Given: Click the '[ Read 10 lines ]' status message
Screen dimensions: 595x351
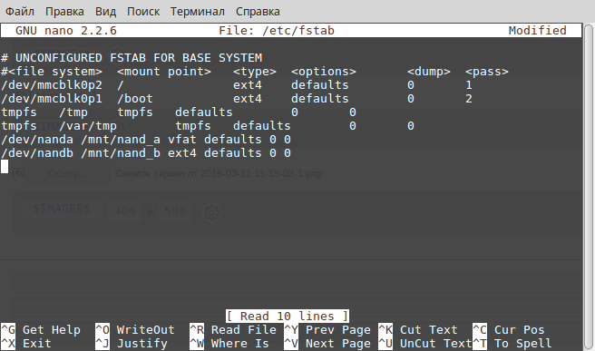Looking at the screenshot, I should (288, 317).
